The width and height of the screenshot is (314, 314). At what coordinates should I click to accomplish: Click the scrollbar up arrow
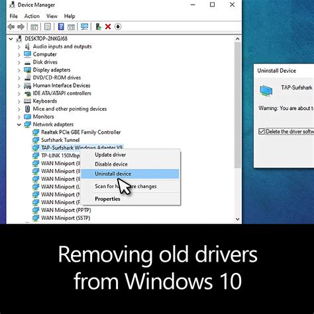click(238, 39)
